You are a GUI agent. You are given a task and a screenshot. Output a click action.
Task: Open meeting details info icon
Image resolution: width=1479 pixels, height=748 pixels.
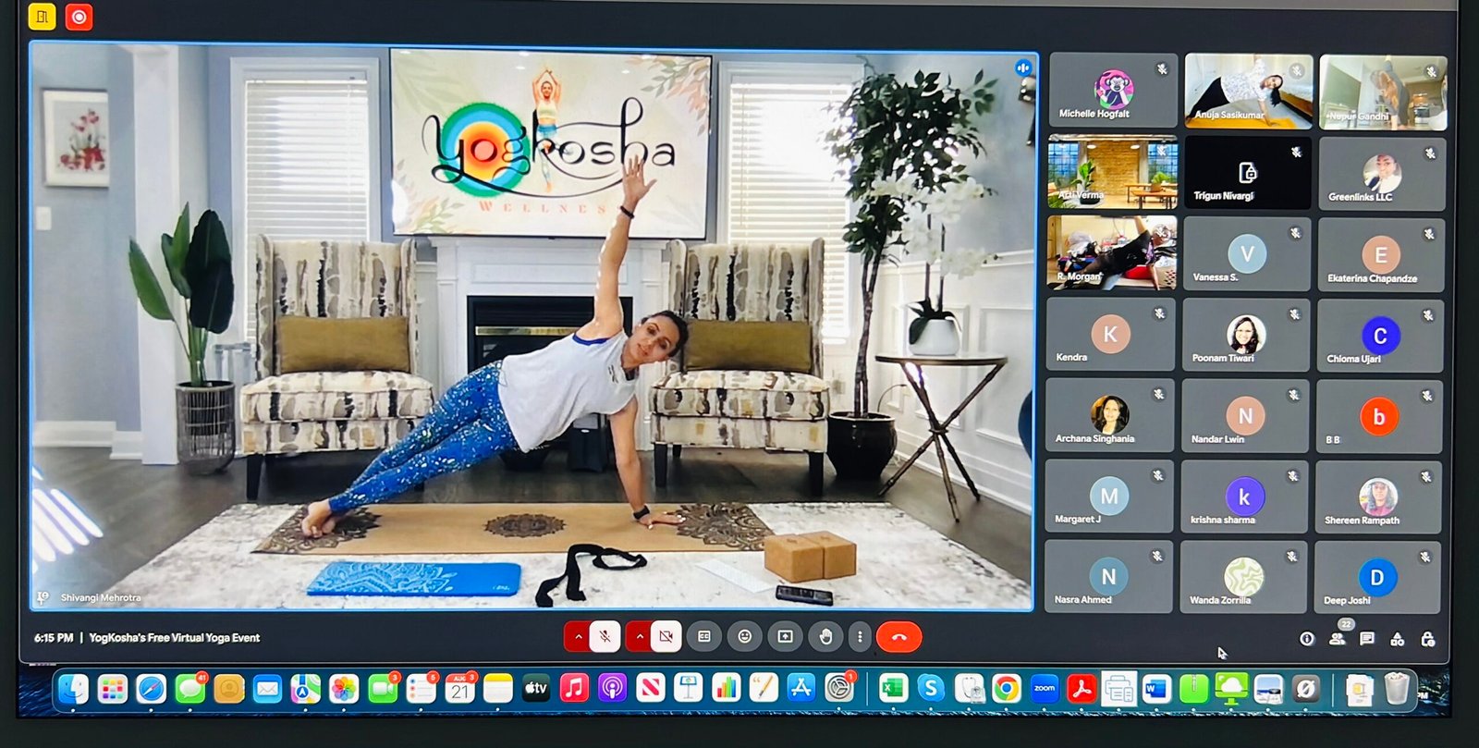1306,639
